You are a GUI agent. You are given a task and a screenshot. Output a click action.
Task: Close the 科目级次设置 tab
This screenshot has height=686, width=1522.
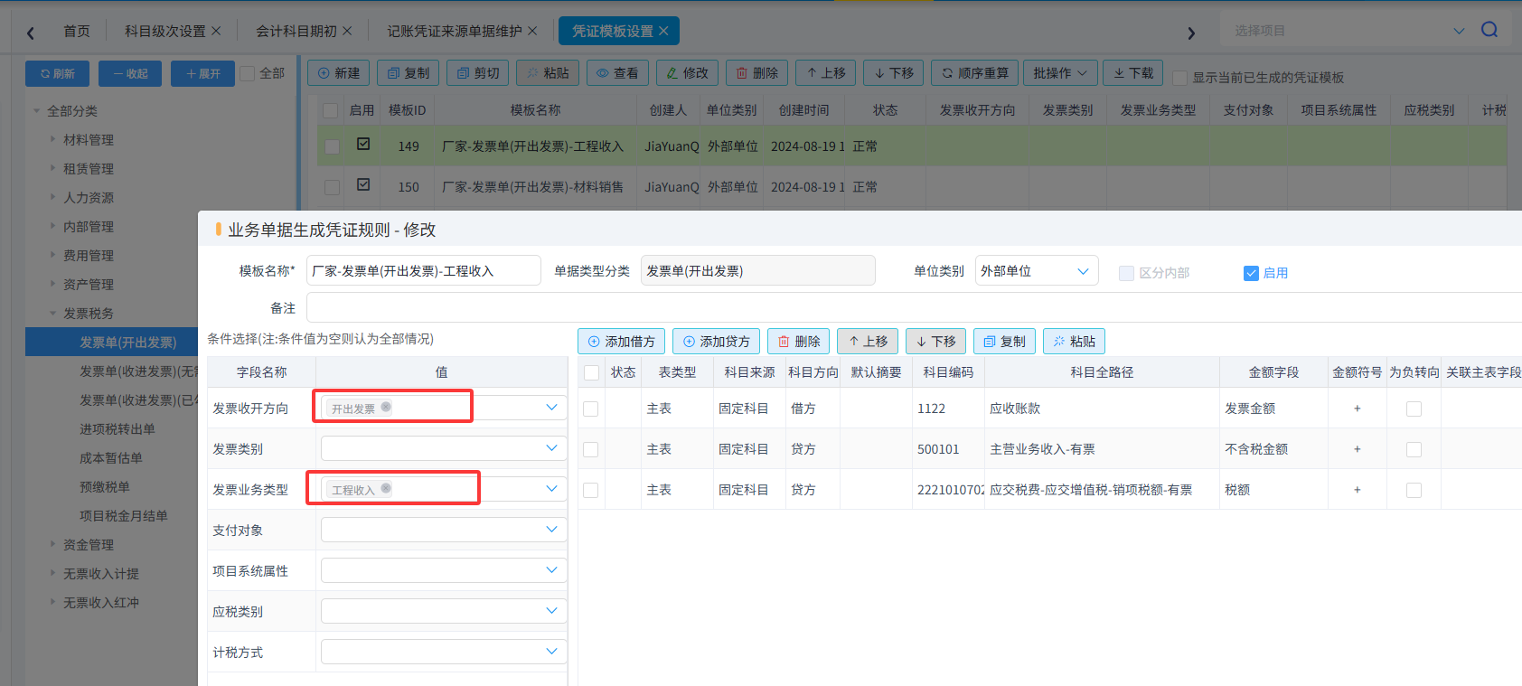216,31
